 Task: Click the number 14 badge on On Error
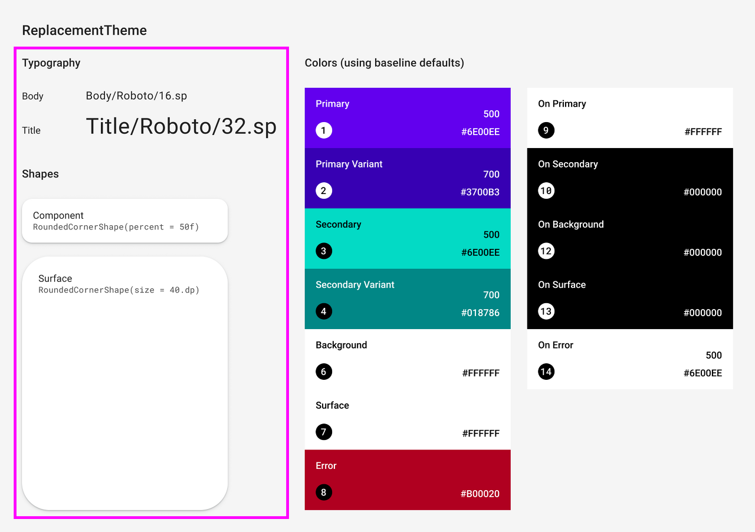[x=546, y=372]
